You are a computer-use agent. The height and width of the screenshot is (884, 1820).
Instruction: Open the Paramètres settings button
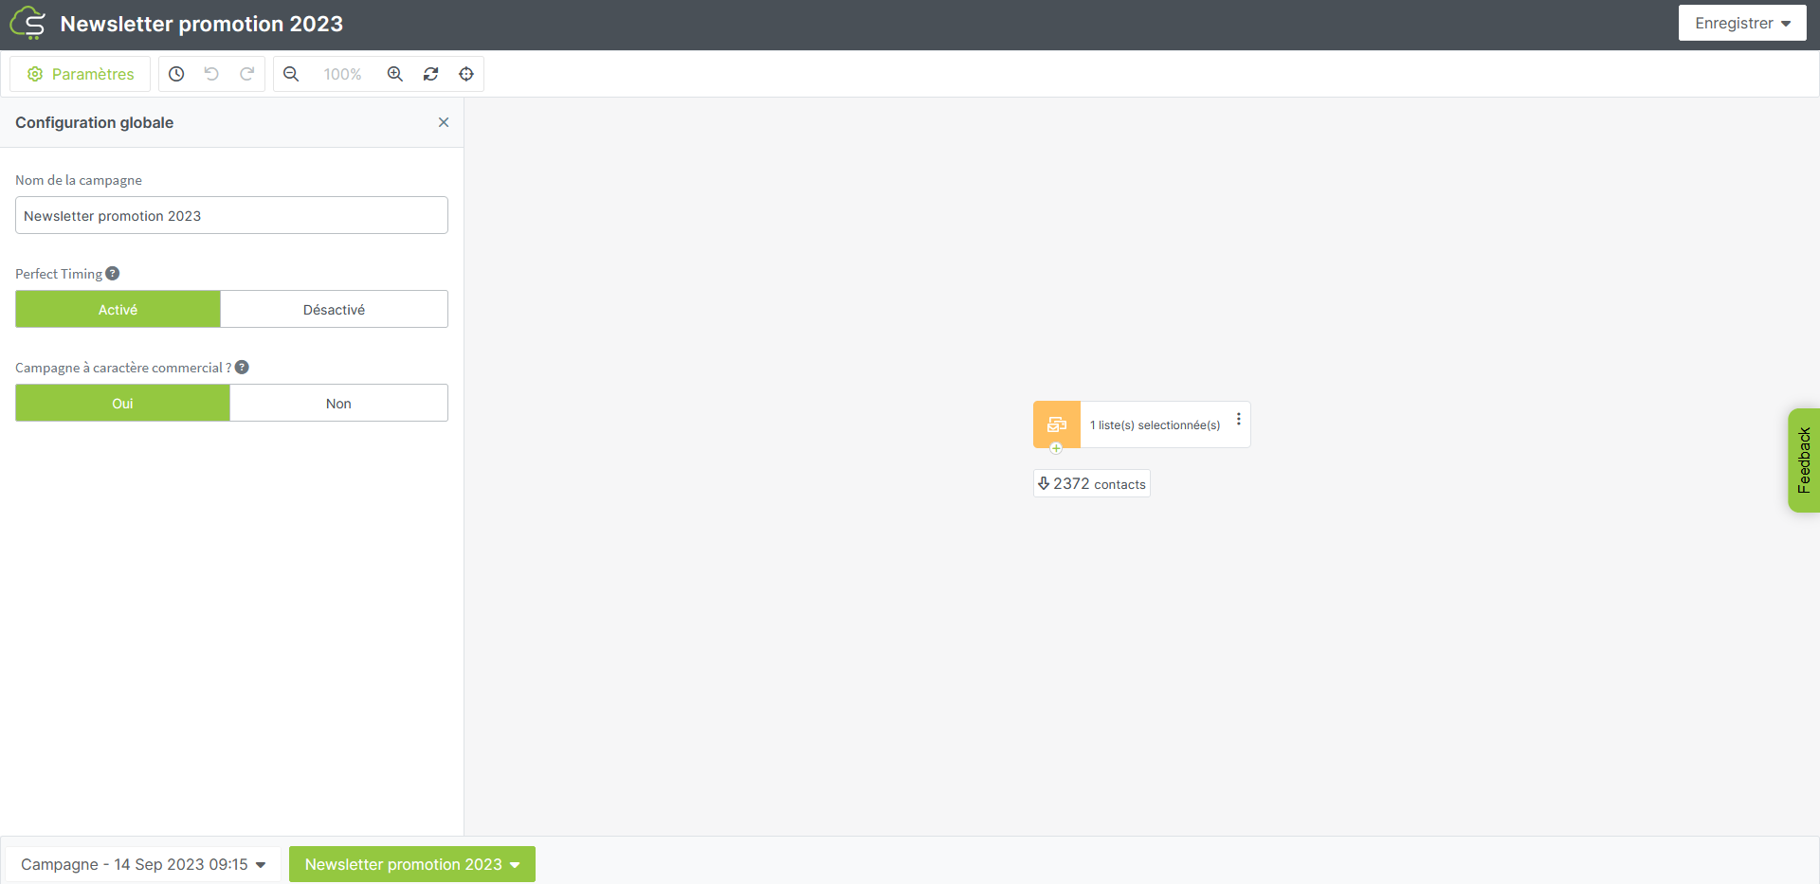pyautogui.click(x=81, y=74)
